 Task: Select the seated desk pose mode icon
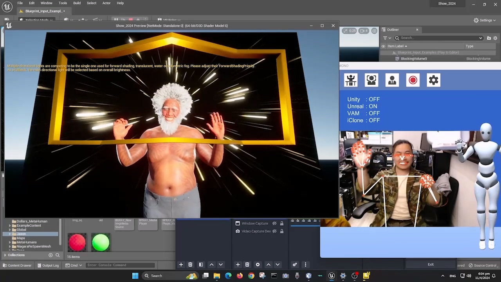(351, 80)
